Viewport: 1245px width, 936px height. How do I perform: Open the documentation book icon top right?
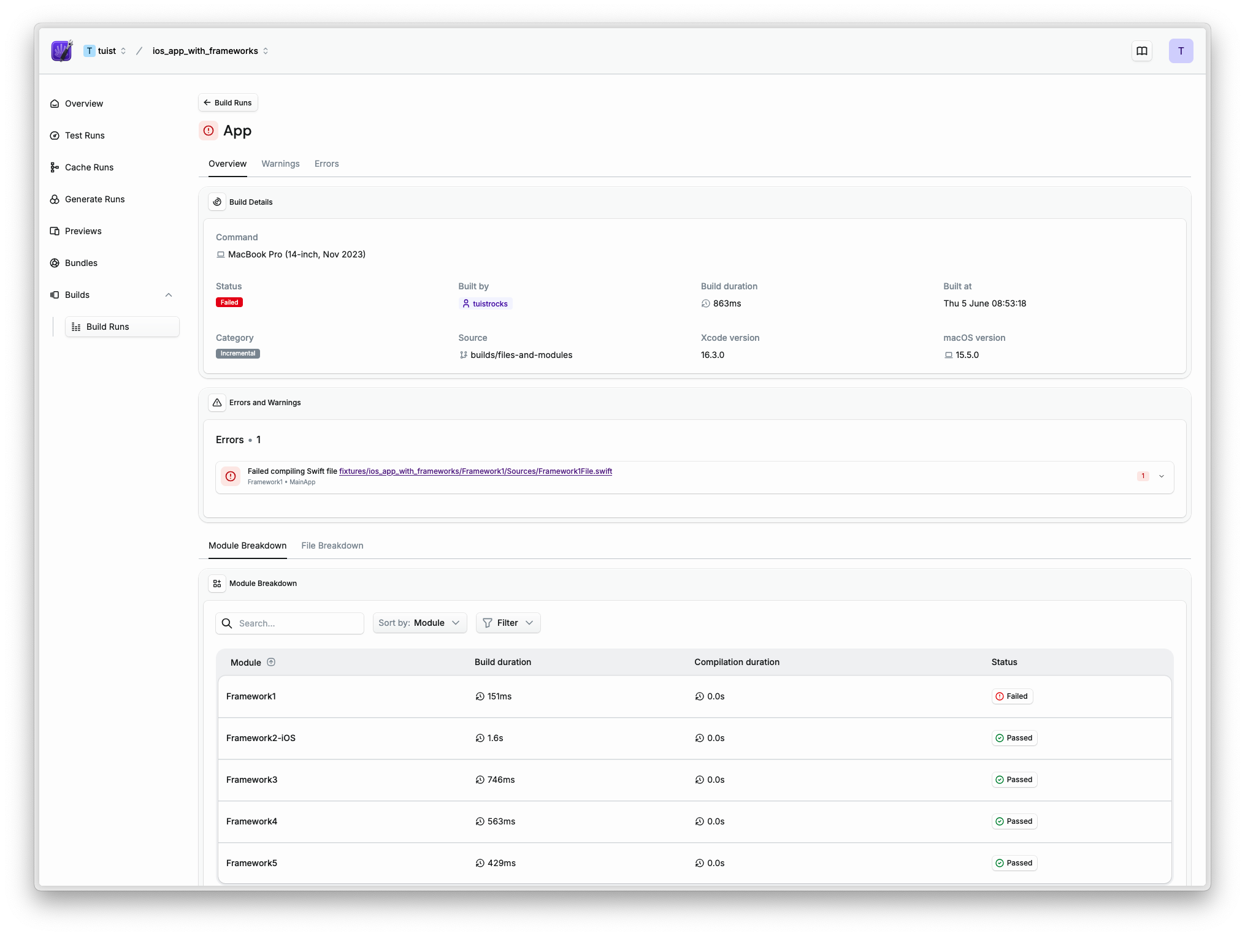(1142, 51)
